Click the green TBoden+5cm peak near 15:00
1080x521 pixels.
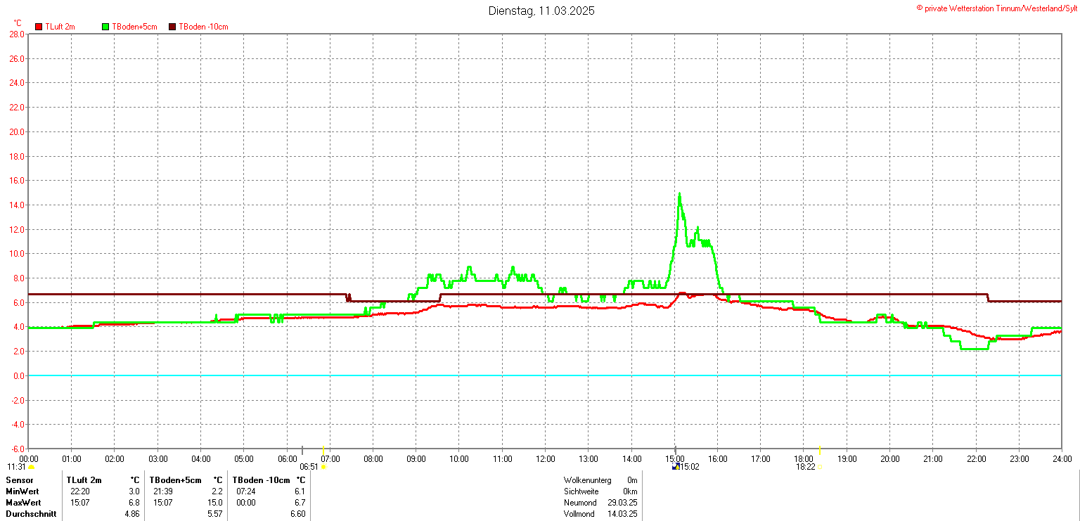point(679,194)
